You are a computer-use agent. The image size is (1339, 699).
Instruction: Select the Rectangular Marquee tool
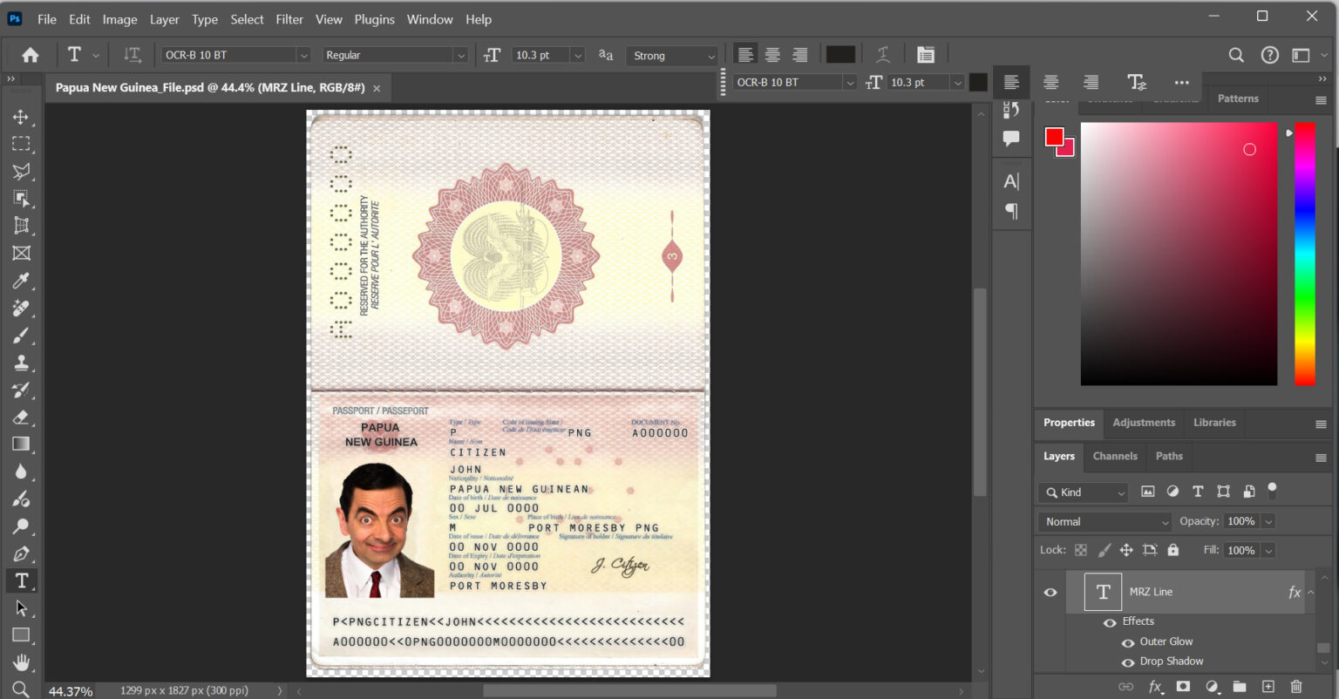[x=21, y=144]
